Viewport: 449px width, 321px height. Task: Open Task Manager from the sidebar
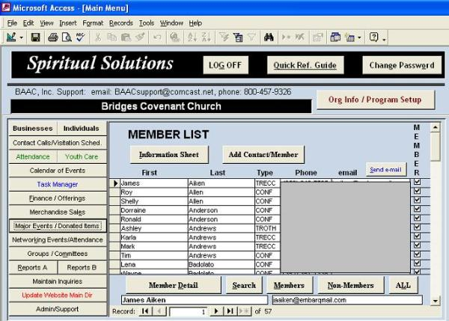(x=58, y=184)
